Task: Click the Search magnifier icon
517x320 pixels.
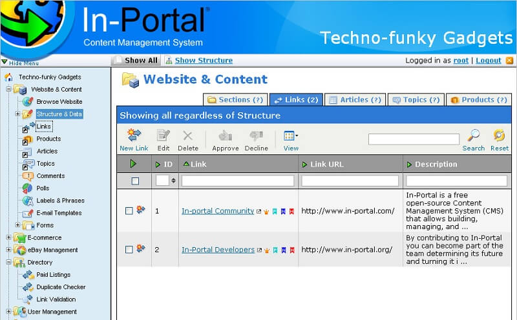Action: click(474, 135)
